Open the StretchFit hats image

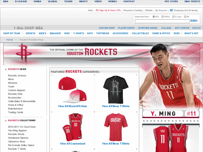pos(73,90)
